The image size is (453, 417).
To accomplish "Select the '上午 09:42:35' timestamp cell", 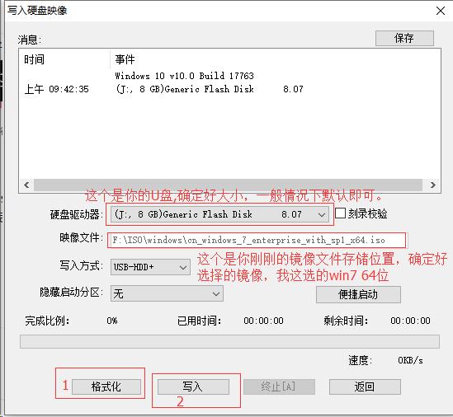I will [57, 89].
